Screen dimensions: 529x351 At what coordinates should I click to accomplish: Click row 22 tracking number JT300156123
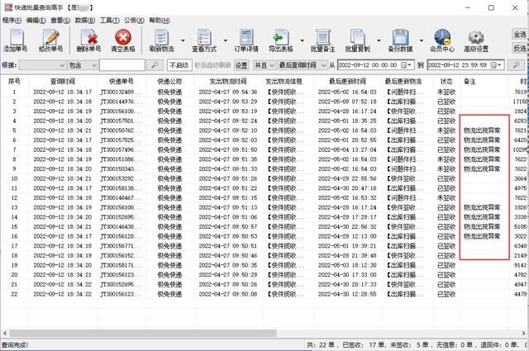click(121, 294)
